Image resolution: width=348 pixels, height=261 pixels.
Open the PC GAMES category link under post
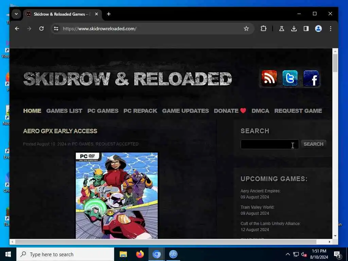click(x=83, y=144)
